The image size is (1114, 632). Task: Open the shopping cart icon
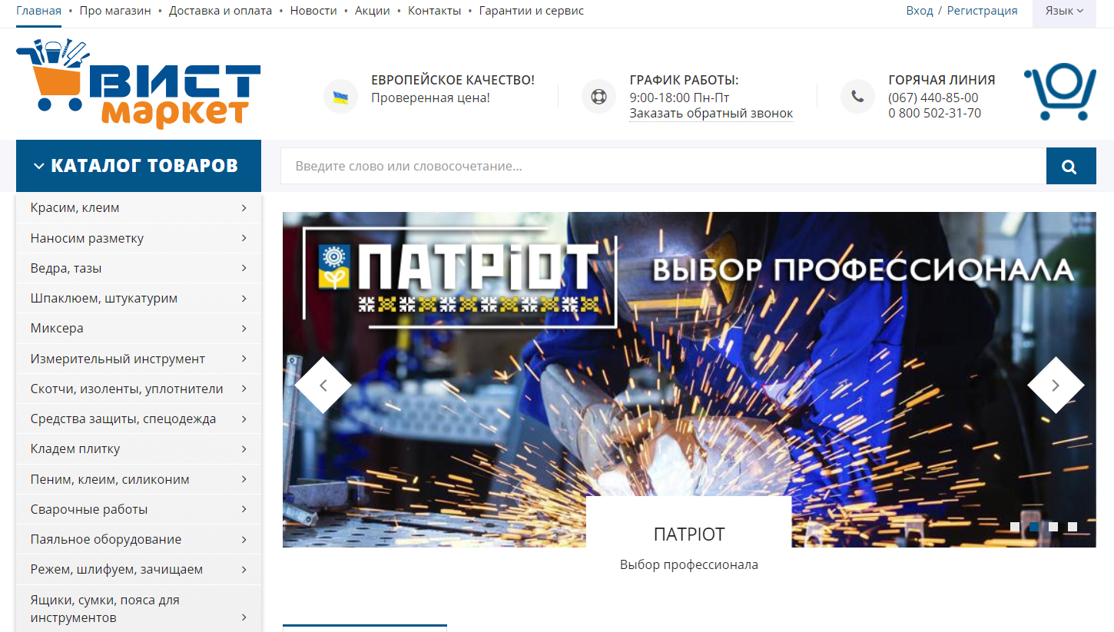coord(1059,92)
